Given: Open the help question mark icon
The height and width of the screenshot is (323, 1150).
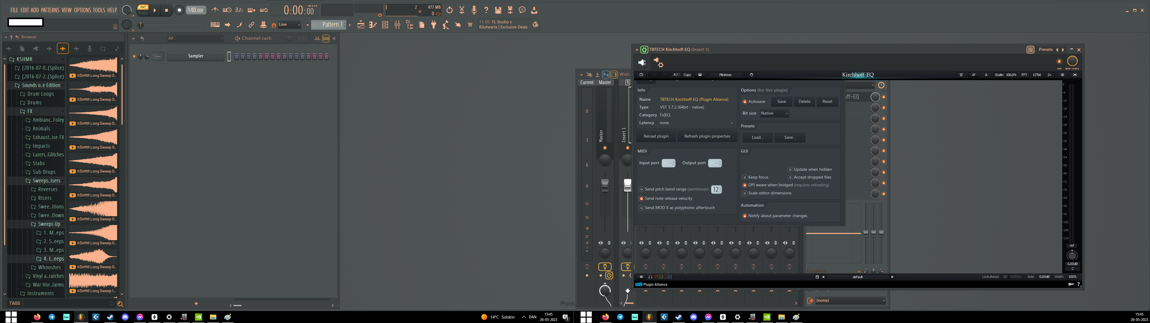Looking at the screenshot, I should coord(486,10).
